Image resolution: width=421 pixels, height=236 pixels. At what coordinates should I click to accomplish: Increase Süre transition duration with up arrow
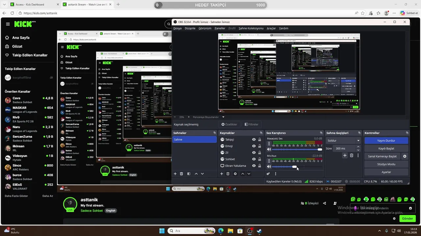tap(358, 147)
